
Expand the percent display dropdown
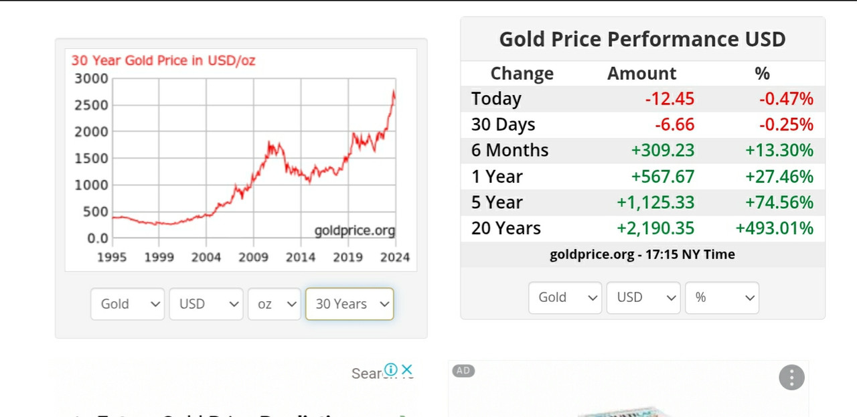(722, 297)
